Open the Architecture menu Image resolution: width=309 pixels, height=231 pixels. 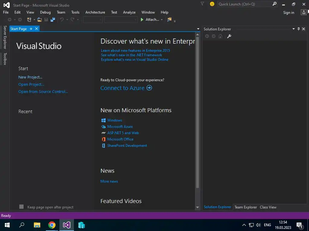tap(95, 12)
